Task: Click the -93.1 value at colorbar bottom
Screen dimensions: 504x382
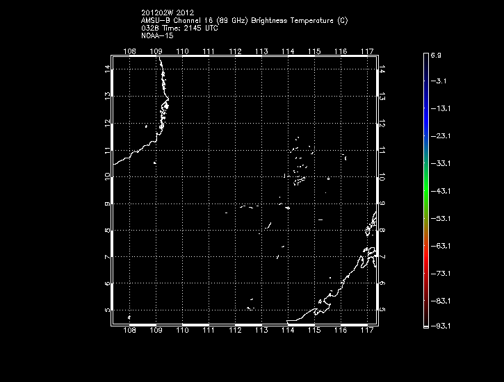Action: pyautogui.click(x=442, y=326)
